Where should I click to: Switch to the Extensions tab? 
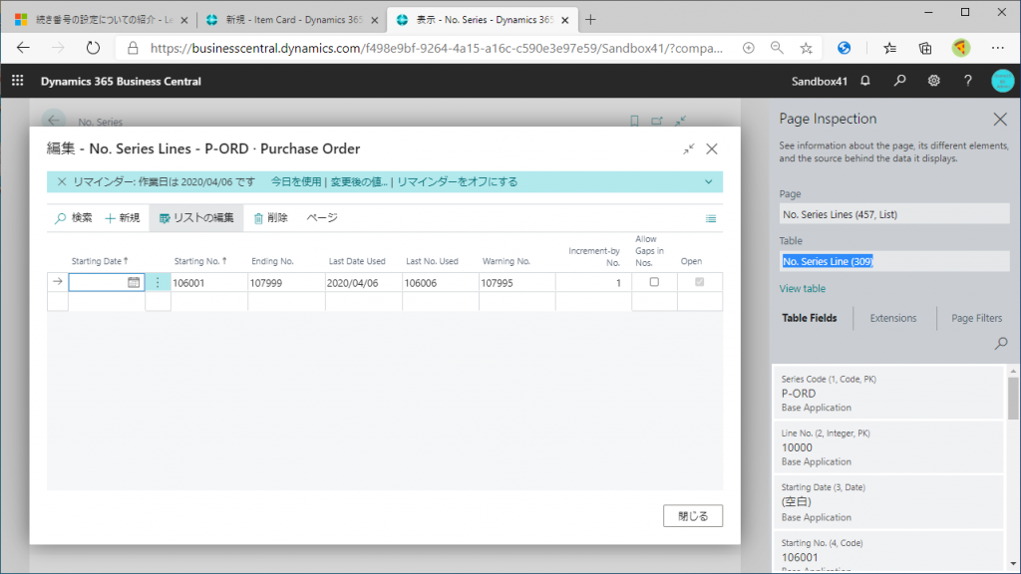(892, 318)
